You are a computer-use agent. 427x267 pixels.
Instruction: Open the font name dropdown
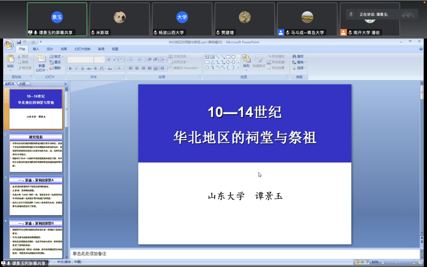tap(92, 59)
